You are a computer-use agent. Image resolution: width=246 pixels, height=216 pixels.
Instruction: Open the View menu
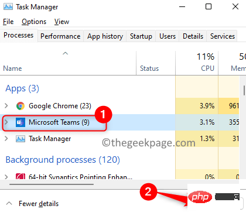click(x=61, y=22)
